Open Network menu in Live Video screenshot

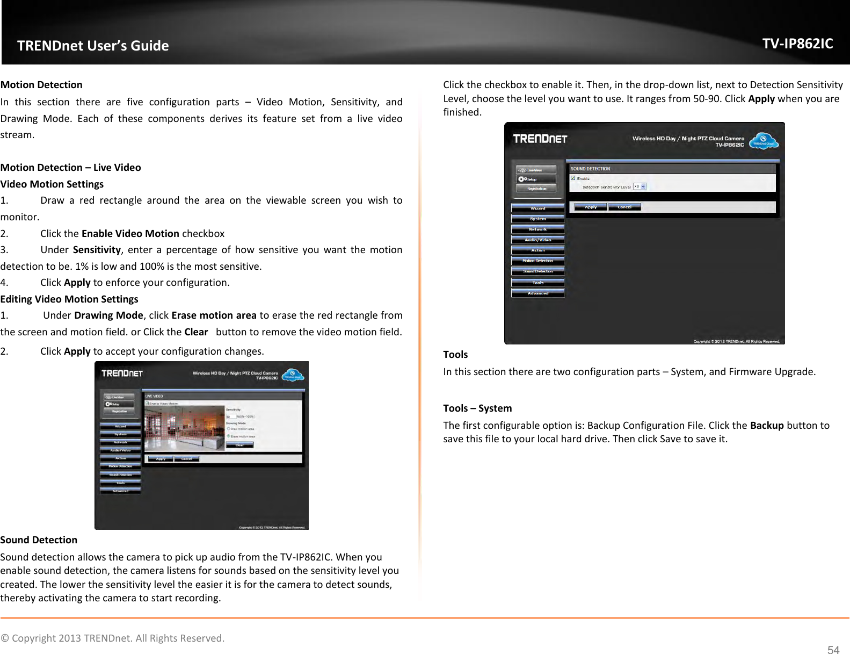pos(120,442)
